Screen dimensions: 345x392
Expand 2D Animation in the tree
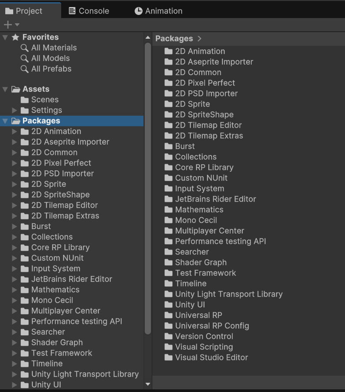pos(15,132)
